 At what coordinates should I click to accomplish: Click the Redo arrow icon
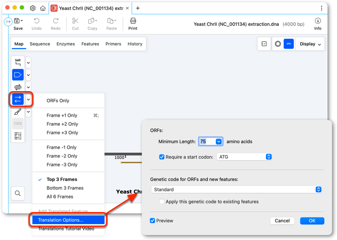56,21
